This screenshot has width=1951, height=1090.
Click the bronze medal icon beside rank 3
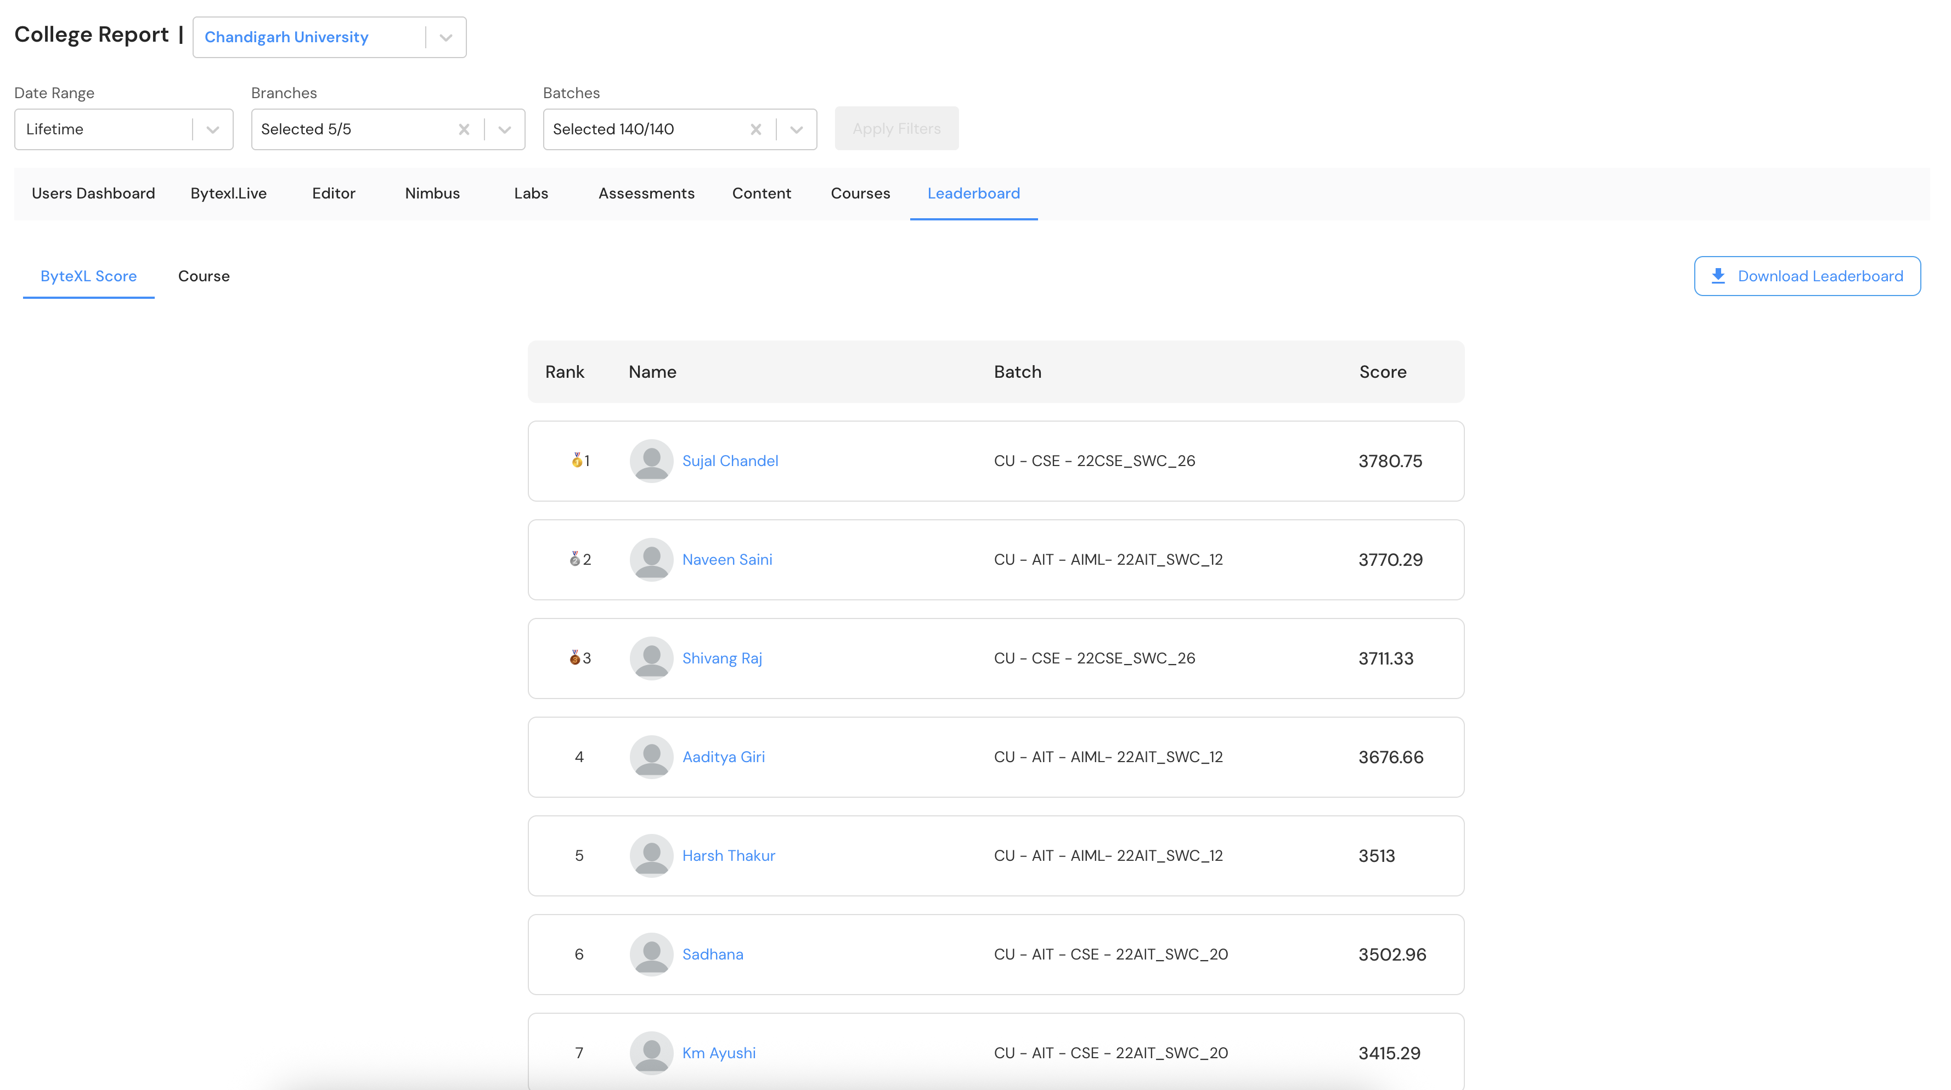[x=575, y=658]
